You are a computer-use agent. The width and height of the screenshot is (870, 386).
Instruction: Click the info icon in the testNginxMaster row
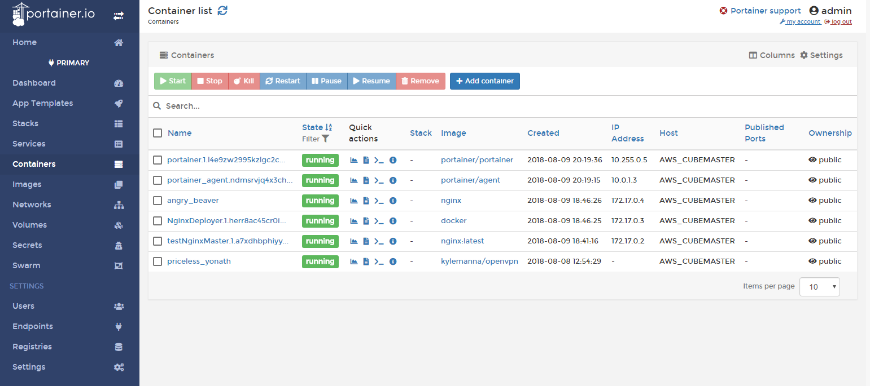point(393,241)
